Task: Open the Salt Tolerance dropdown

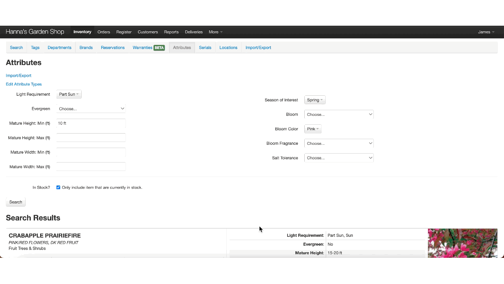Action: tap(339, 158)
